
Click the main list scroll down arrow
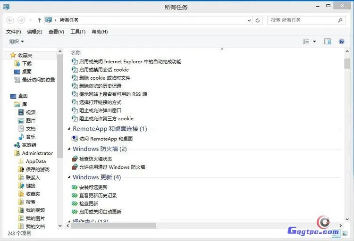347,219
